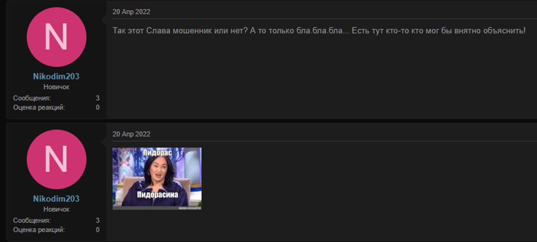Screen dimensions: 537x242
Task: Click the Новичок title under first username
Action: (x=56, y=87)
